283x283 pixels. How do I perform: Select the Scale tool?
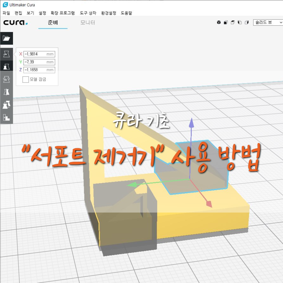click(x=6, y=67)
